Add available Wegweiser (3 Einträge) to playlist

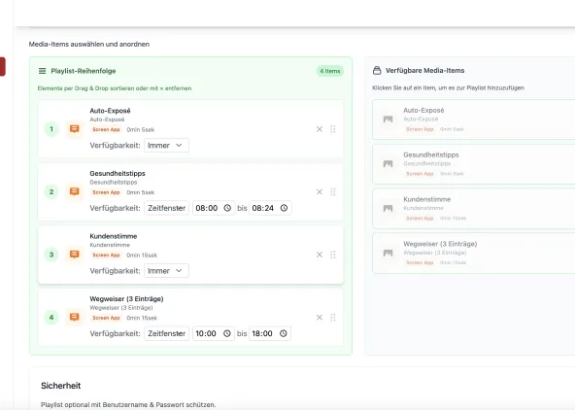click(x=473, y=253)
